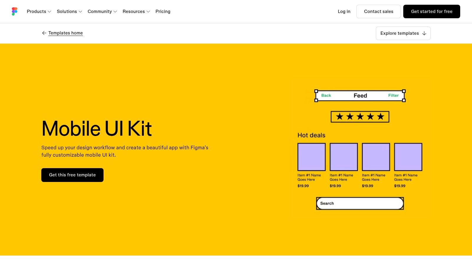Expand the Solutions dropdown menu
Viewport: 472px width, 265px height.
tap(69, 11)
